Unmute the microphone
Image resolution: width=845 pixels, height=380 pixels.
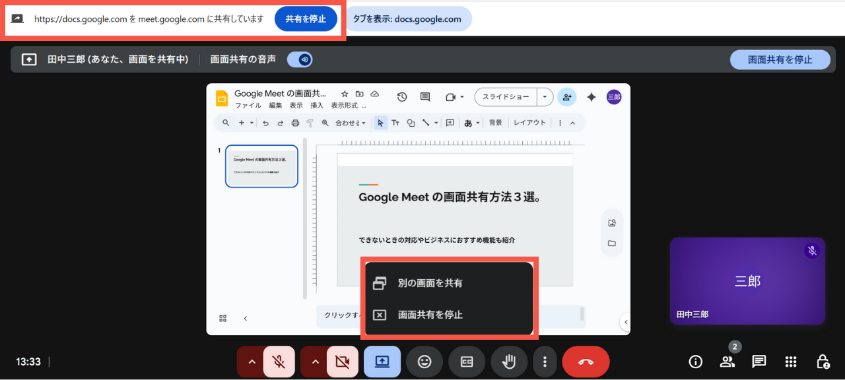279,362
